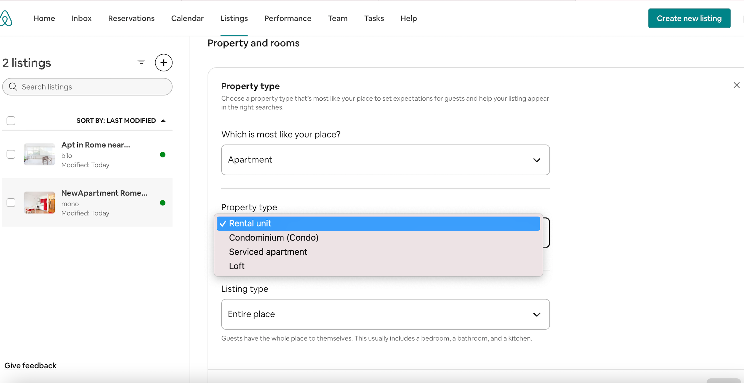
Task: Click the Airbnb home logo icon
Action: point(8,18)
